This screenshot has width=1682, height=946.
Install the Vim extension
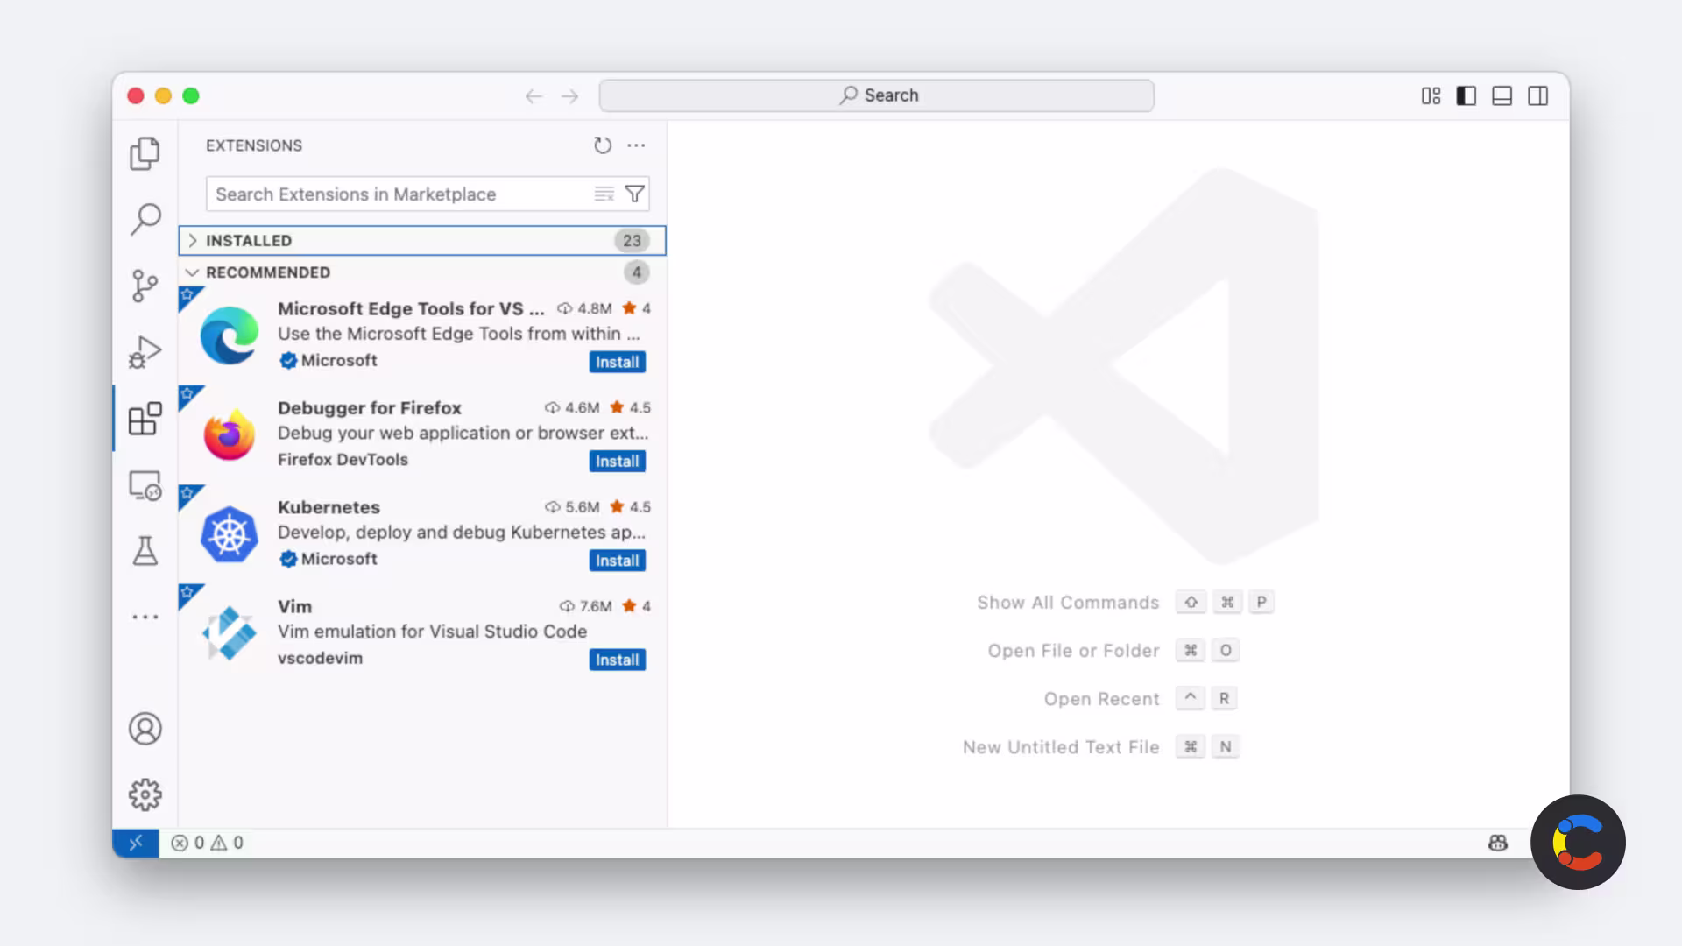point(618,660)
